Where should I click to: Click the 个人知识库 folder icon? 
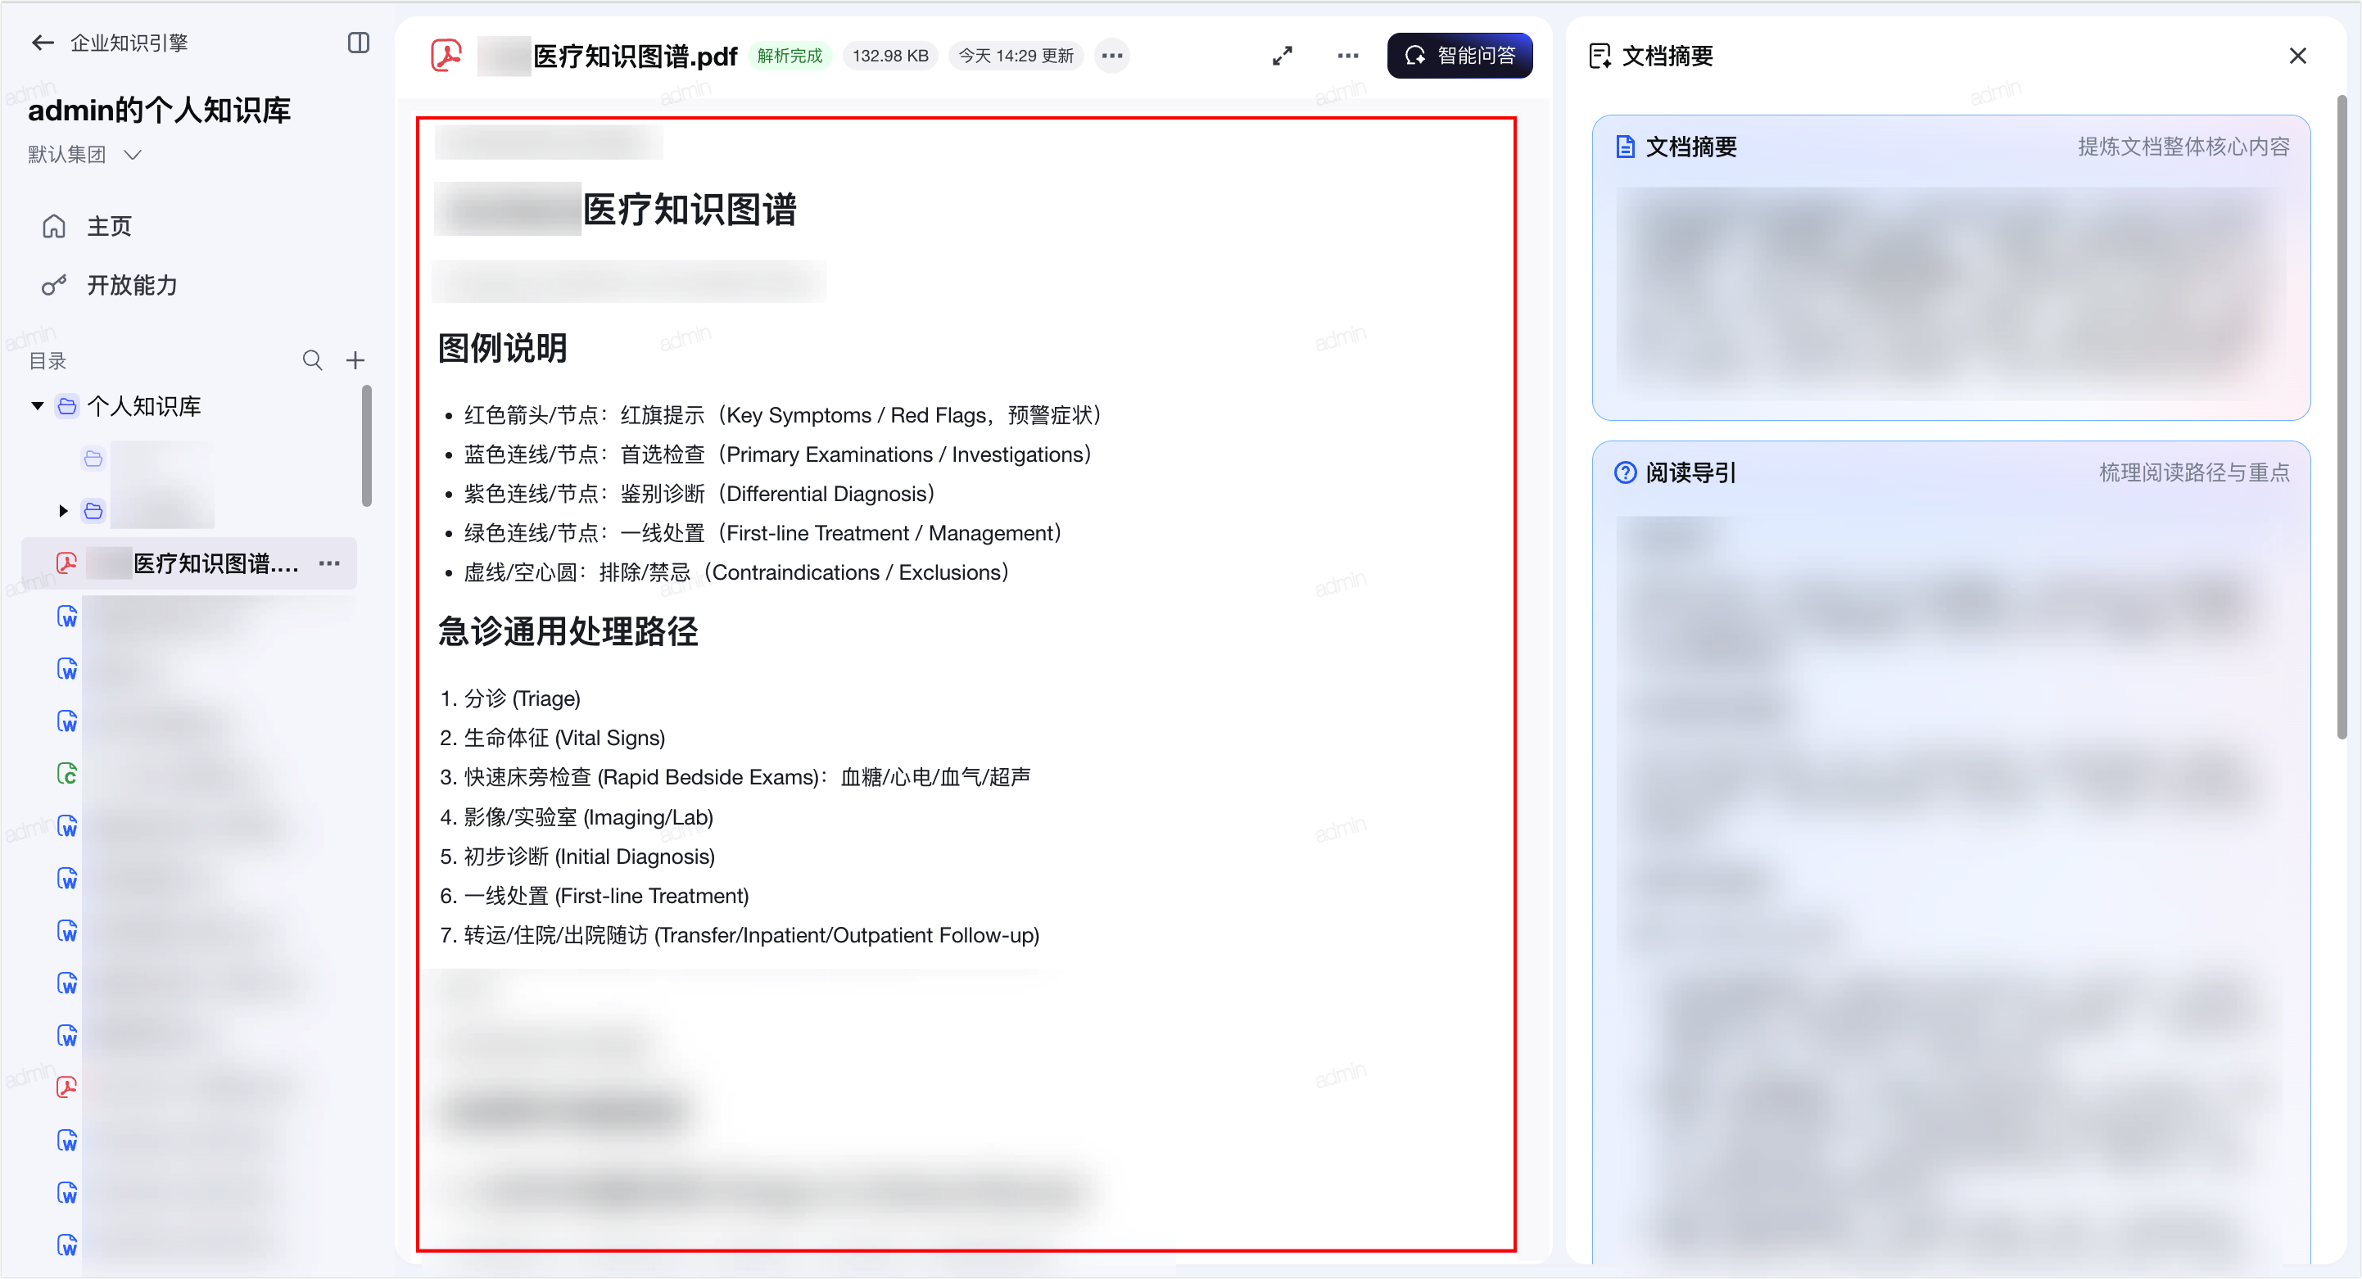pyautogui.click(x=67, y=405)
